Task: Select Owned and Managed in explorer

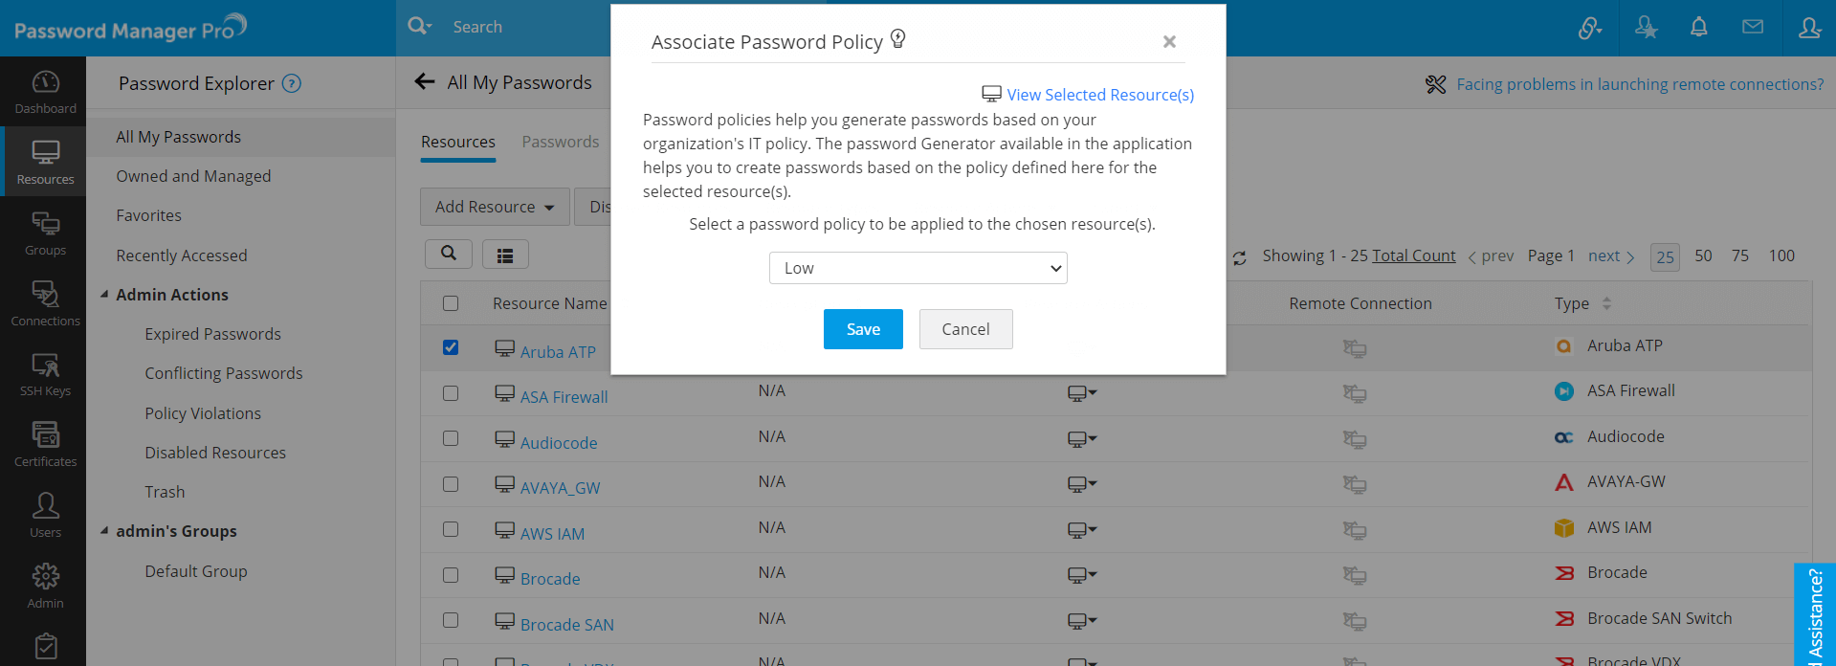Action: (x=193, y=176)
